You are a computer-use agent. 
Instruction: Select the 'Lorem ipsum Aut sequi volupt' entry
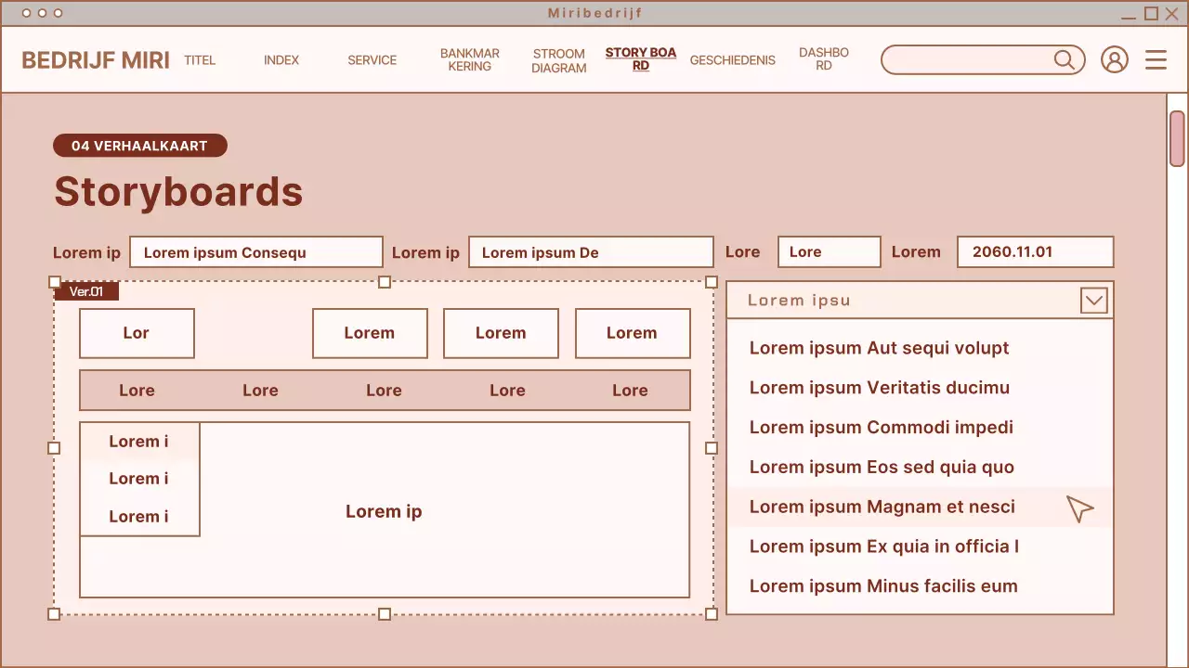(879, 348)
